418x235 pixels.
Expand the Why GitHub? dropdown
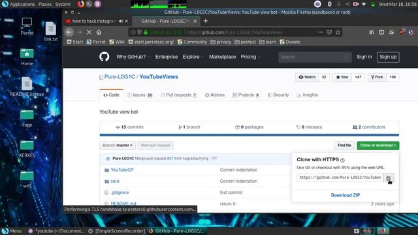tap(133, 57)
